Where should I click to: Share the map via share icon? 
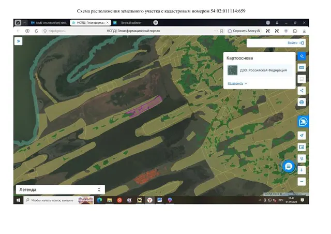tap(302, 91)
